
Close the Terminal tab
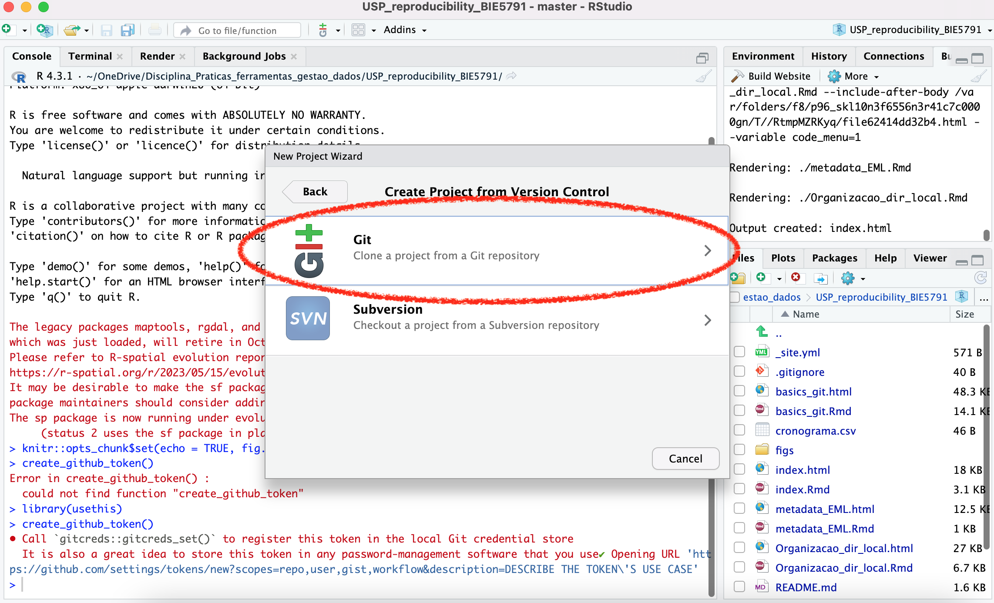120,57
